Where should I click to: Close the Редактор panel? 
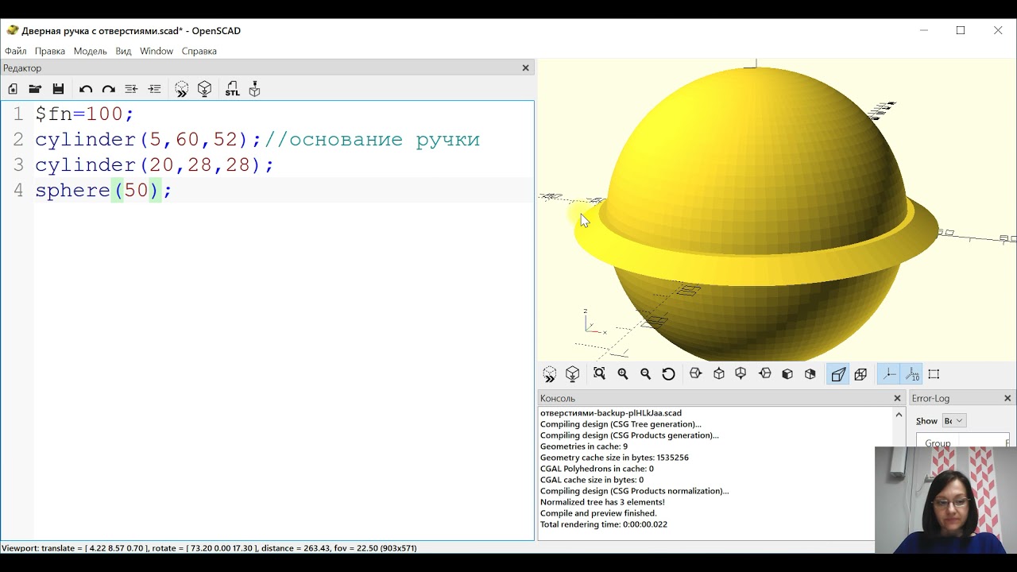(525, 68)
